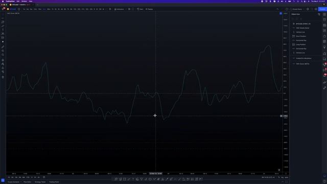The image size is (327, 184).
Task: Start Bar Replay mode
Action: click(149, 9)
